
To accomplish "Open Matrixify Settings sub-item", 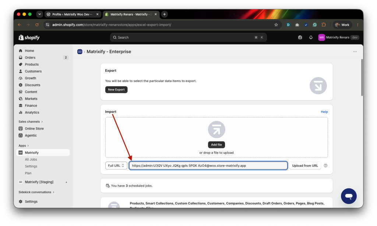I will coord(31,166).
